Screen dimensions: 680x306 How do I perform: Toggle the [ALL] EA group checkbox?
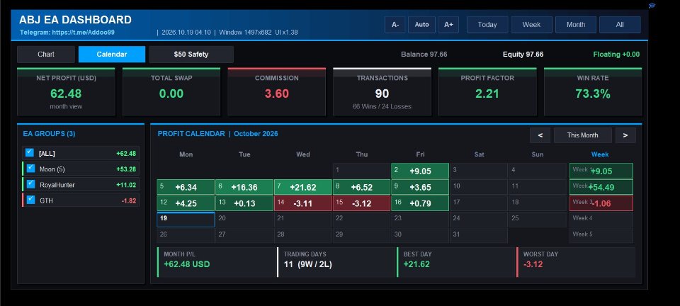click(30, 152)
